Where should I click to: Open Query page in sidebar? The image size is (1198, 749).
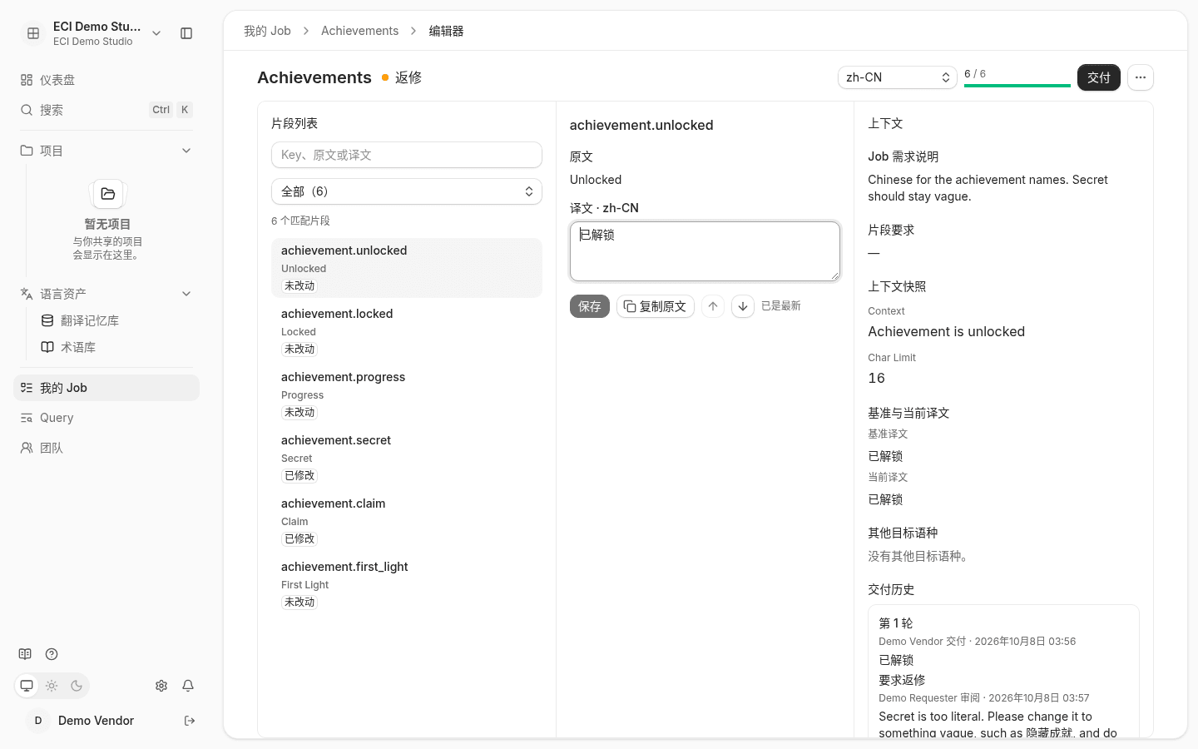pos(106,418)
